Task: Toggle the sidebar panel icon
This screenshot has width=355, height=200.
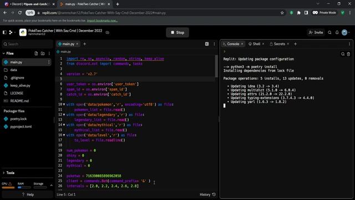Action: tap(4, 32)
